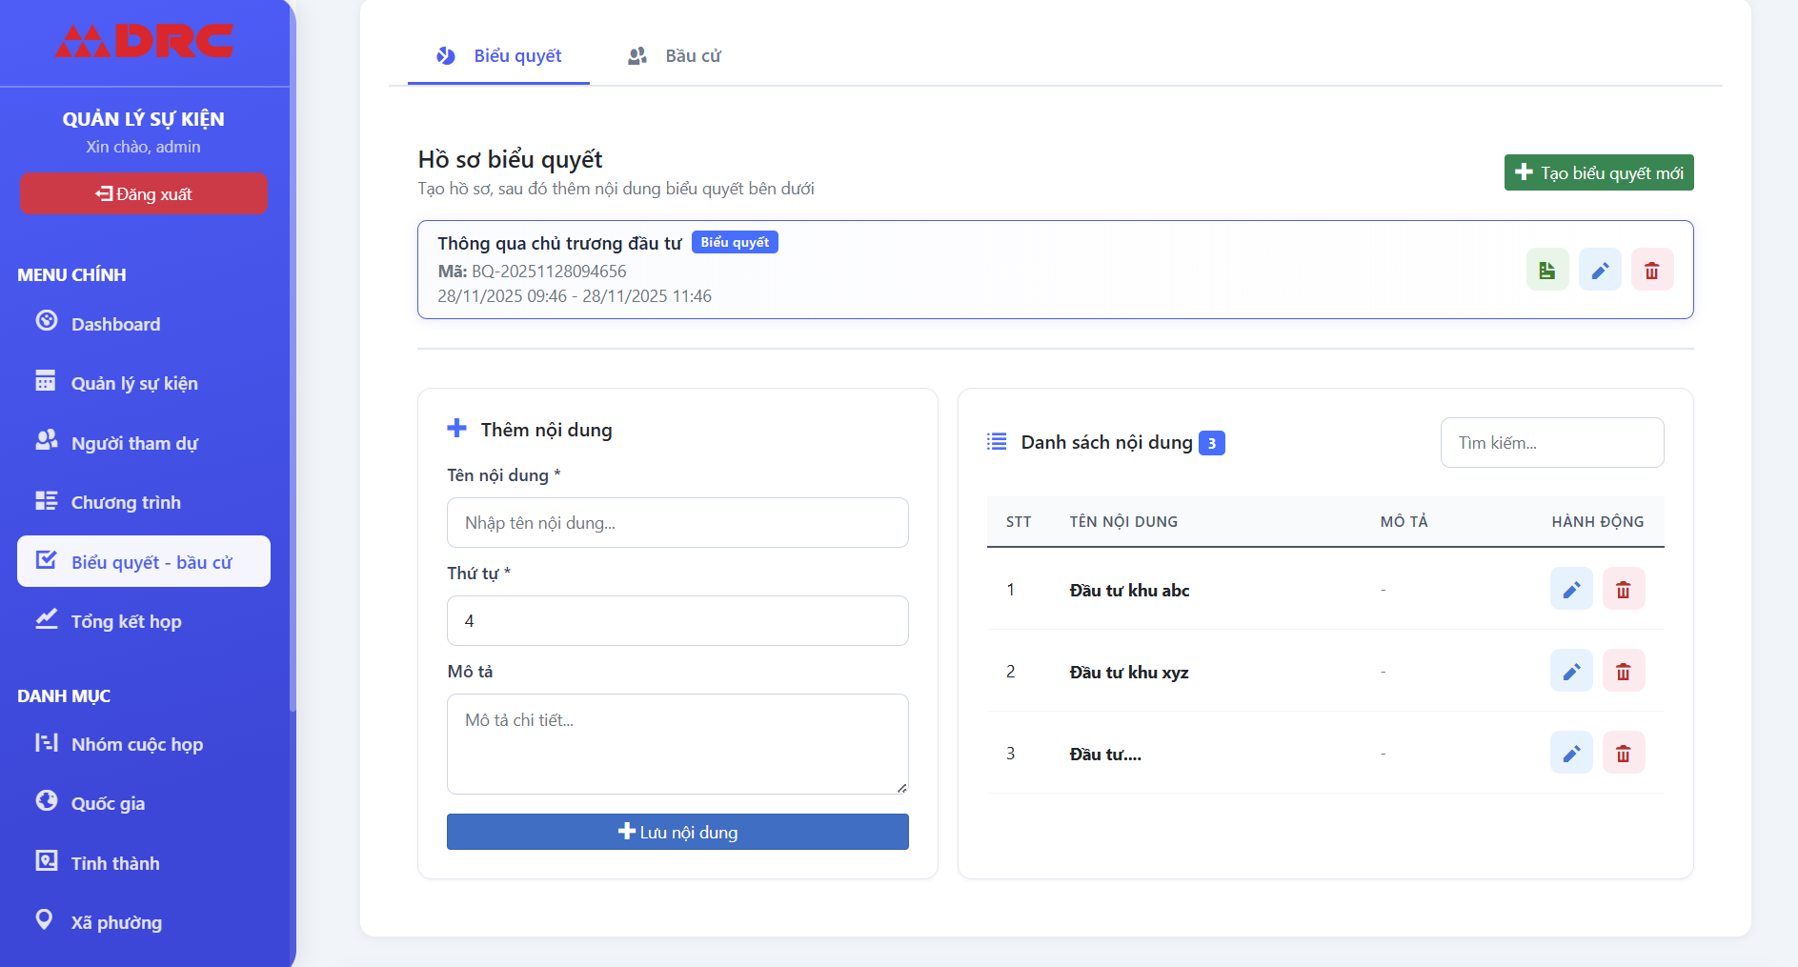Open Người tham dự in sidebar
The image size is (1798, 967).
coord(134,443)
